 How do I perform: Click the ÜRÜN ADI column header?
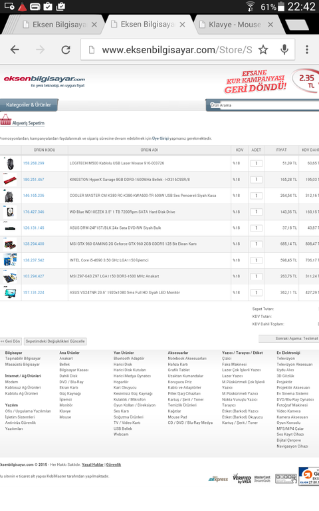pos(150,150)
